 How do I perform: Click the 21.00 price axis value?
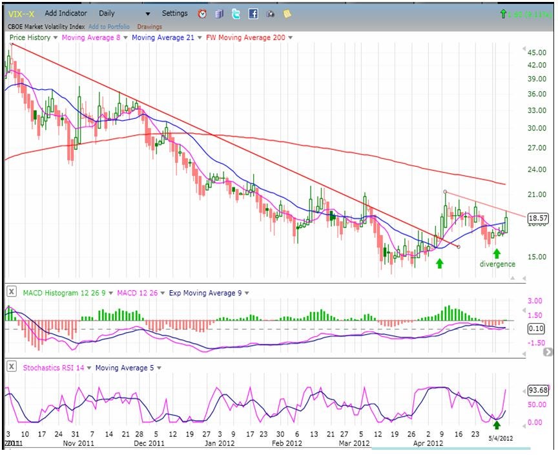(537, 195)
